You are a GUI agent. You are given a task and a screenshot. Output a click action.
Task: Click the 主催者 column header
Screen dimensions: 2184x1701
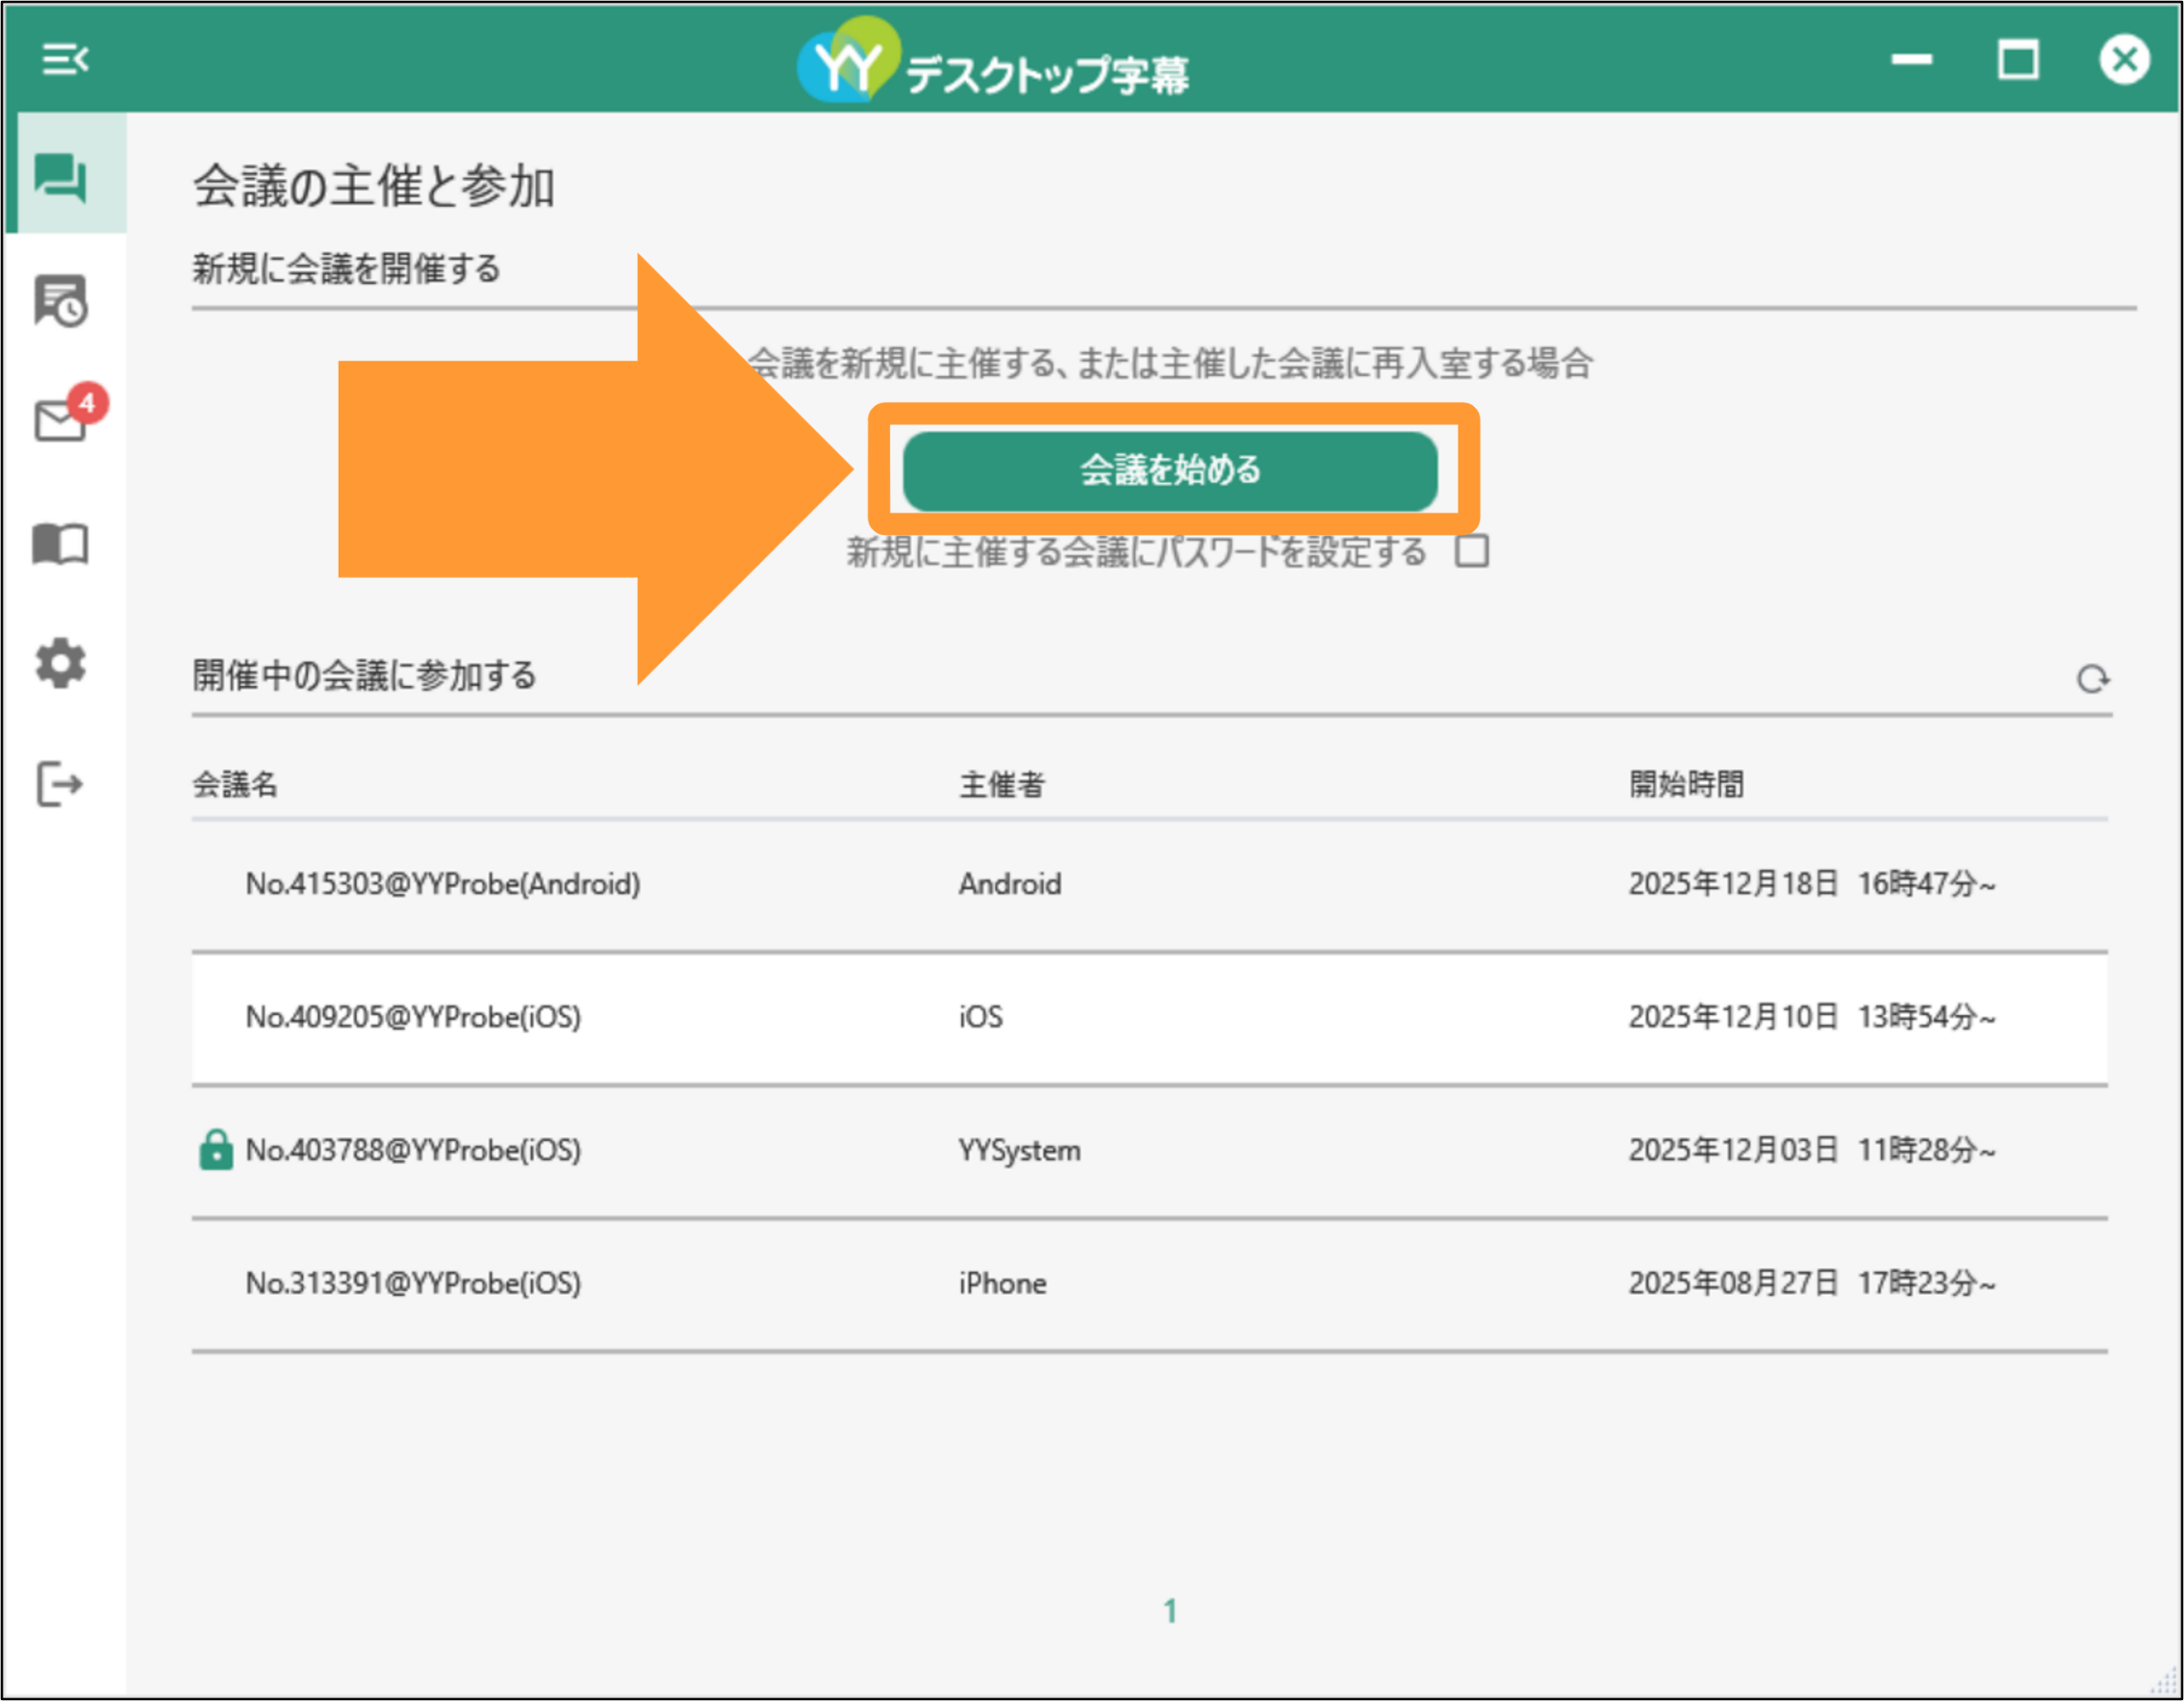pyautogui.click(x=1002, y=784)
